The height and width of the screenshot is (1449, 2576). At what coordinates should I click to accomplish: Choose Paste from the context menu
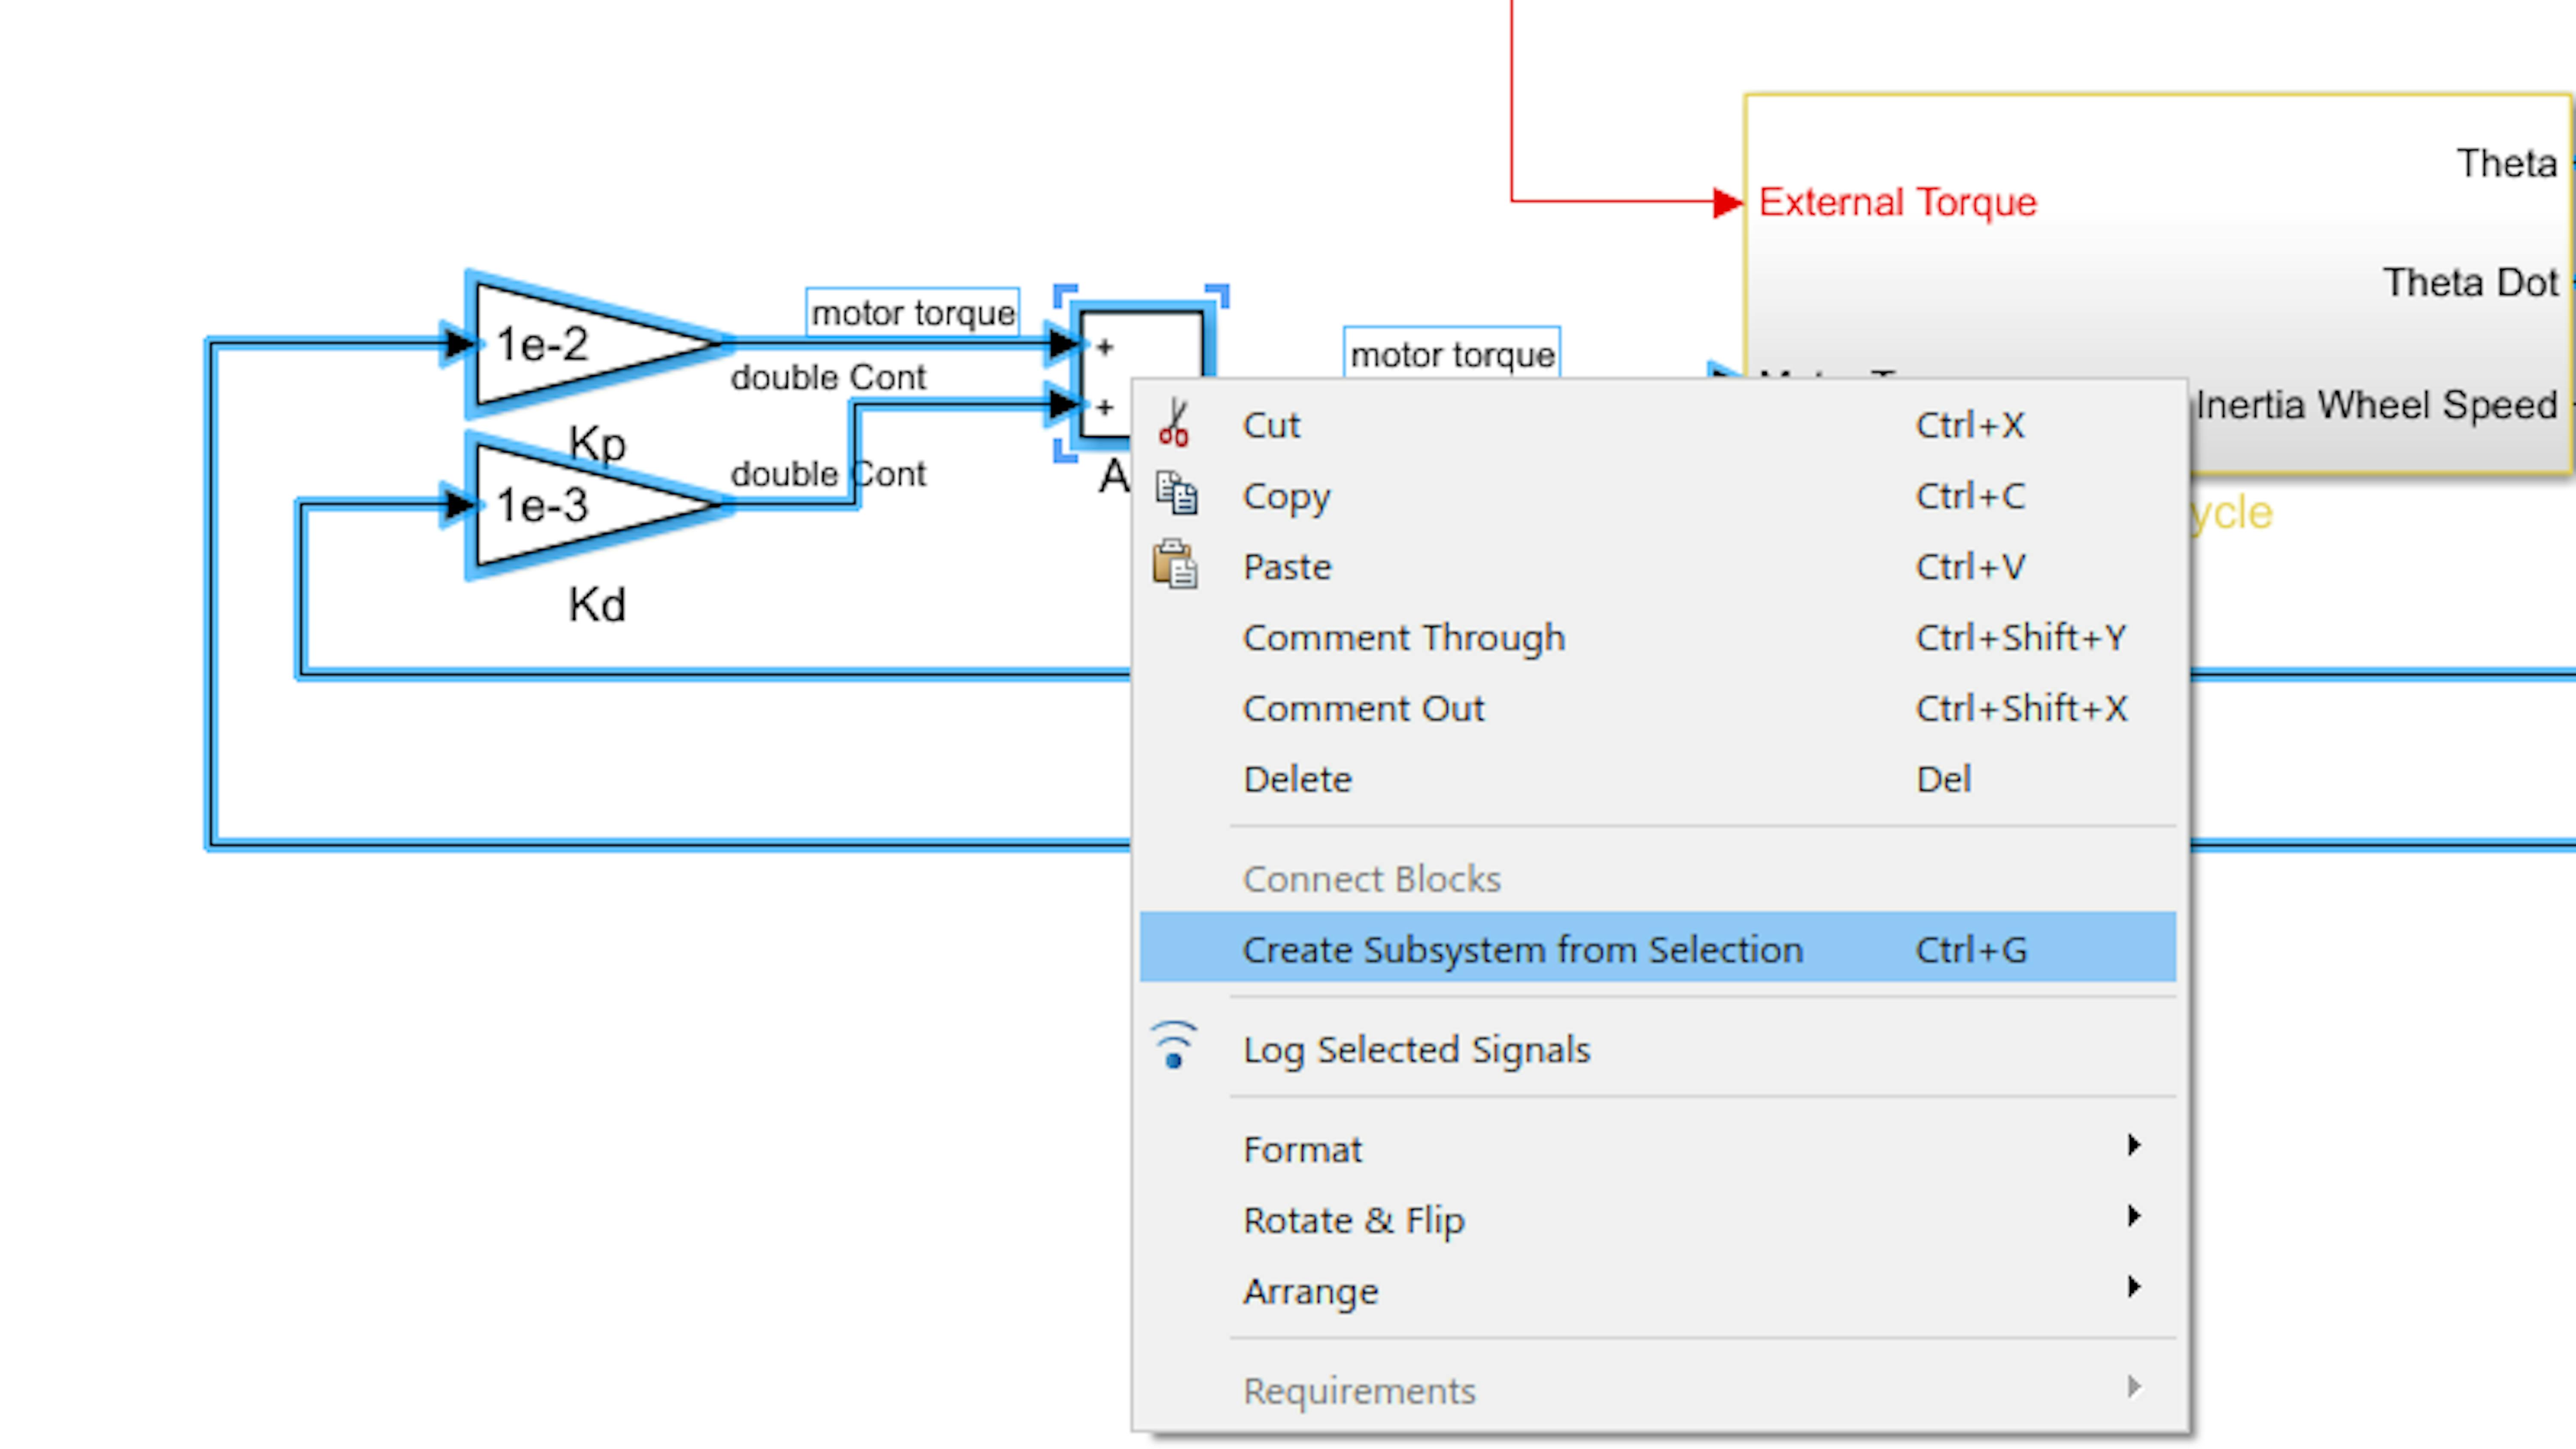1658,567
